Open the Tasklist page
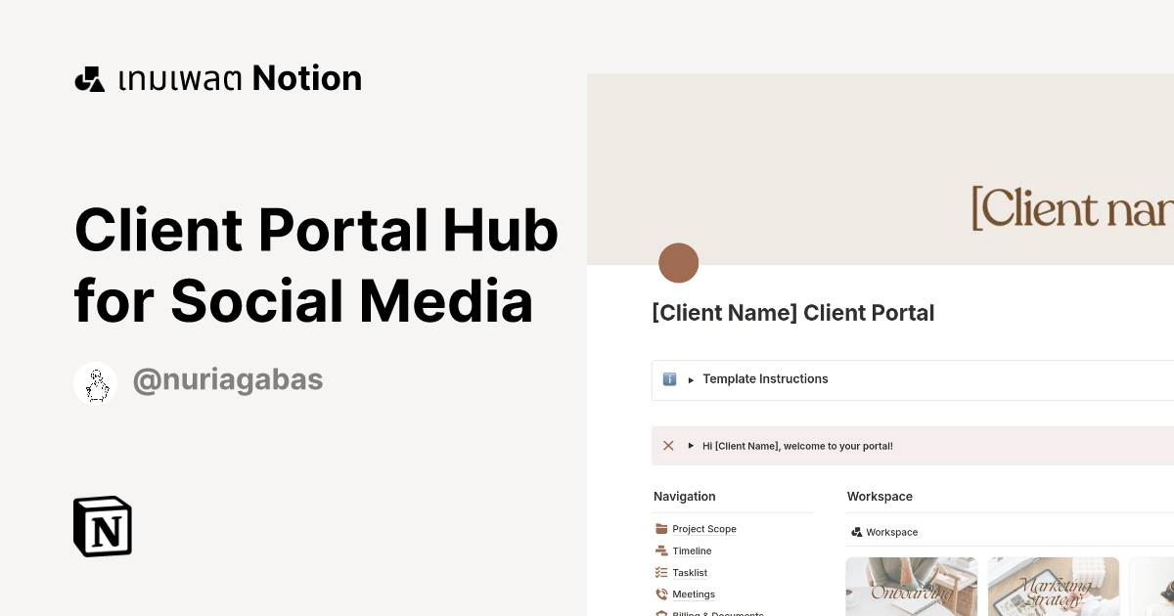Image resolution: width=1174 pixels, height=616 pixels. pos(690,572)
